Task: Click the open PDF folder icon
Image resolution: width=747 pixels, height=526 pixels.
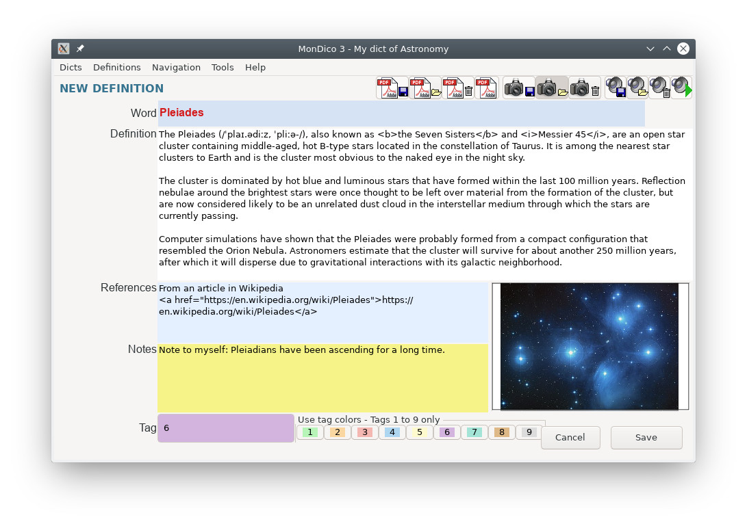Action: click(425, 88)
